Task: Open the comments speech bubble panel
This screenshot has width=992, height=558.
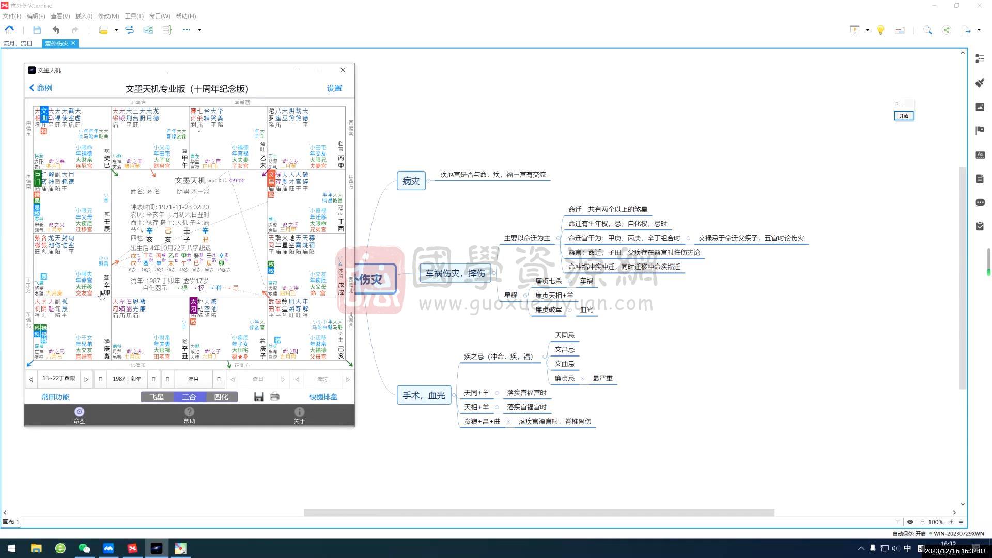Action: (980, 203)
